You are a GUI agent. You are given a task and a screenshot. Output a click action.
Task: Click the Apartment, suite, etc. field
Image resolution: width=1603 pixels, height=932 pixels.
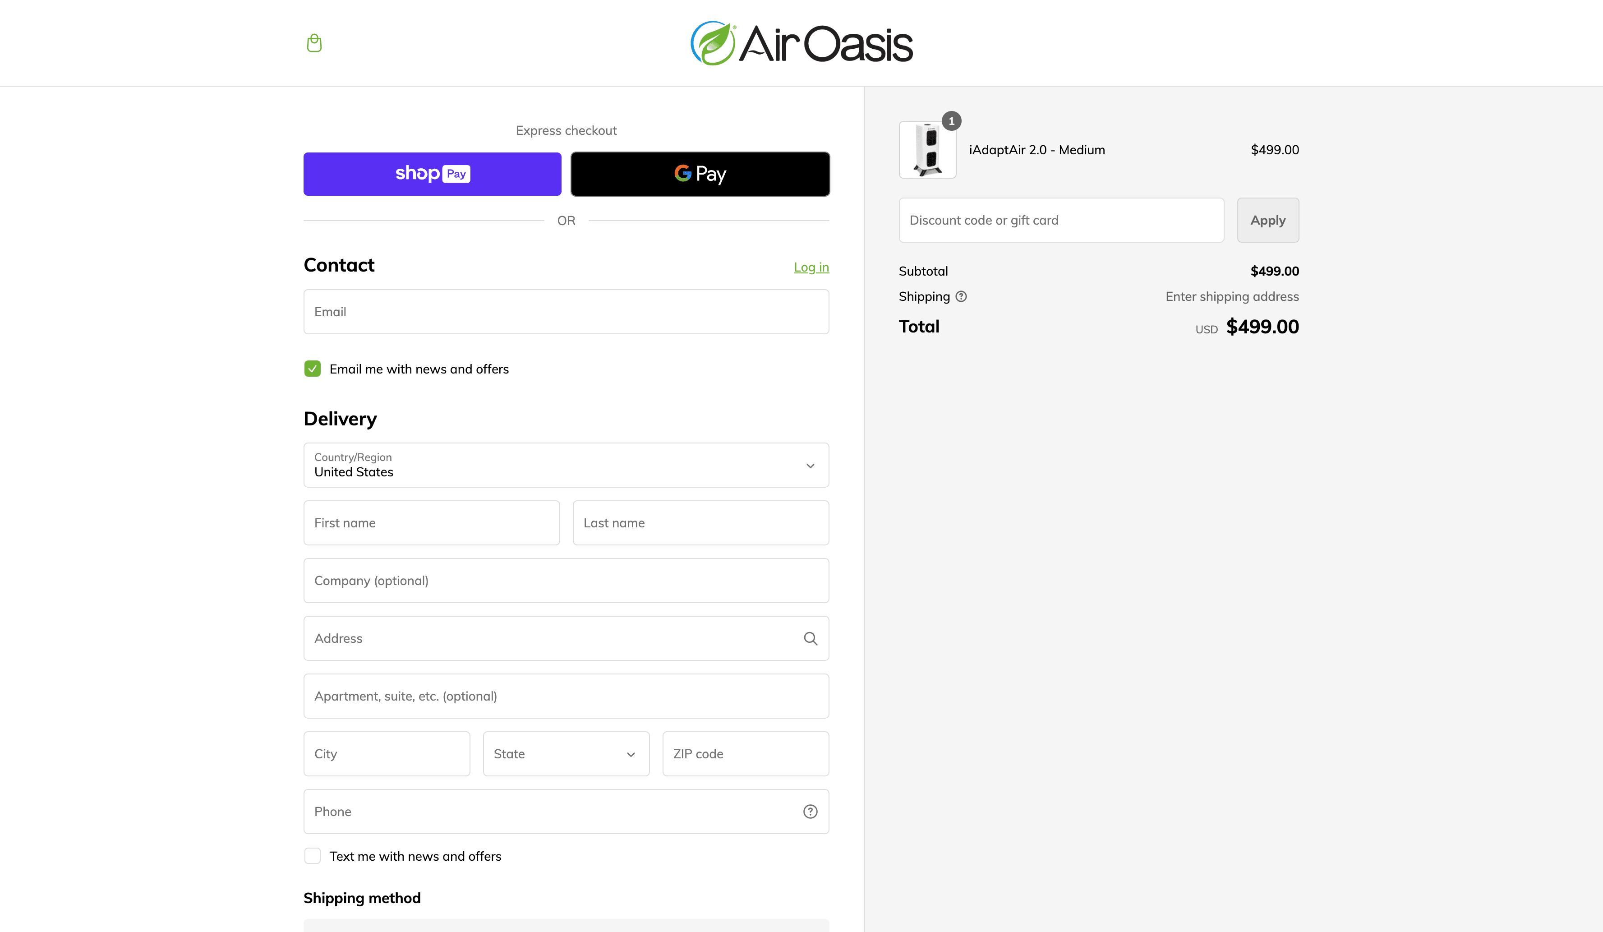coord(566,696)
